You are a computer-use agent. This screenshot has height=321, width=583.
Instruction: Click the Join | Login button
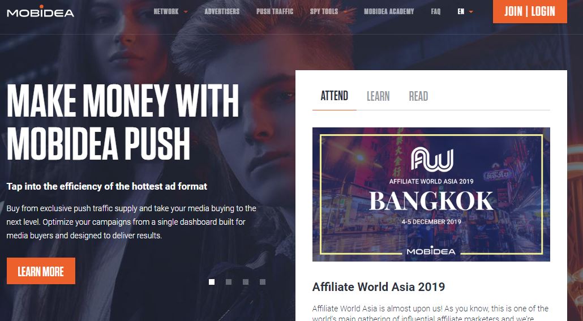[530, 11]
